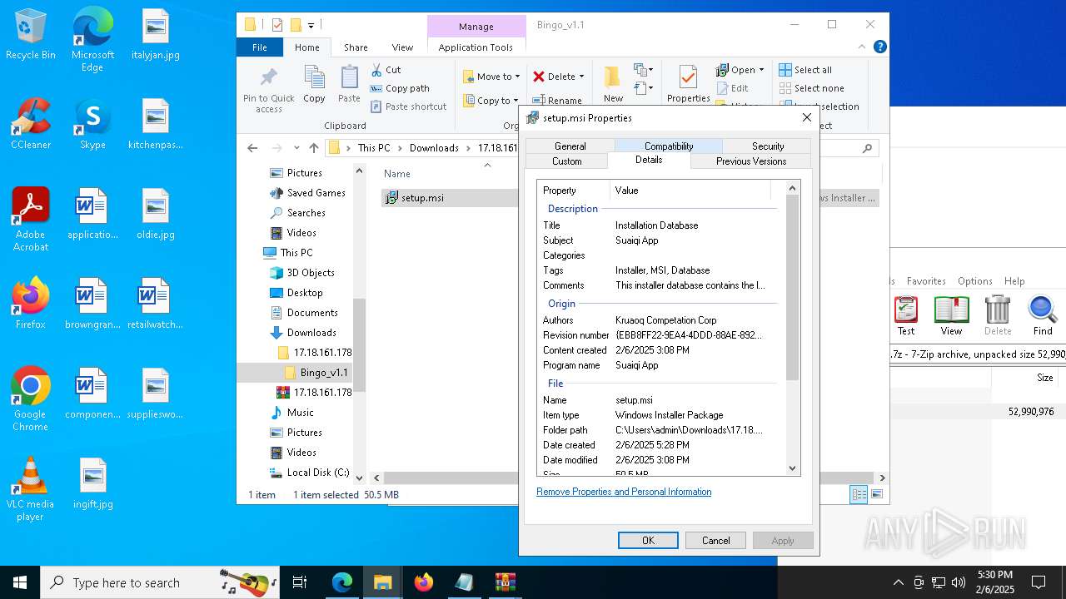
Task: Open Adobe Acrobat desktop shortcut
Action: click(31, 219)
